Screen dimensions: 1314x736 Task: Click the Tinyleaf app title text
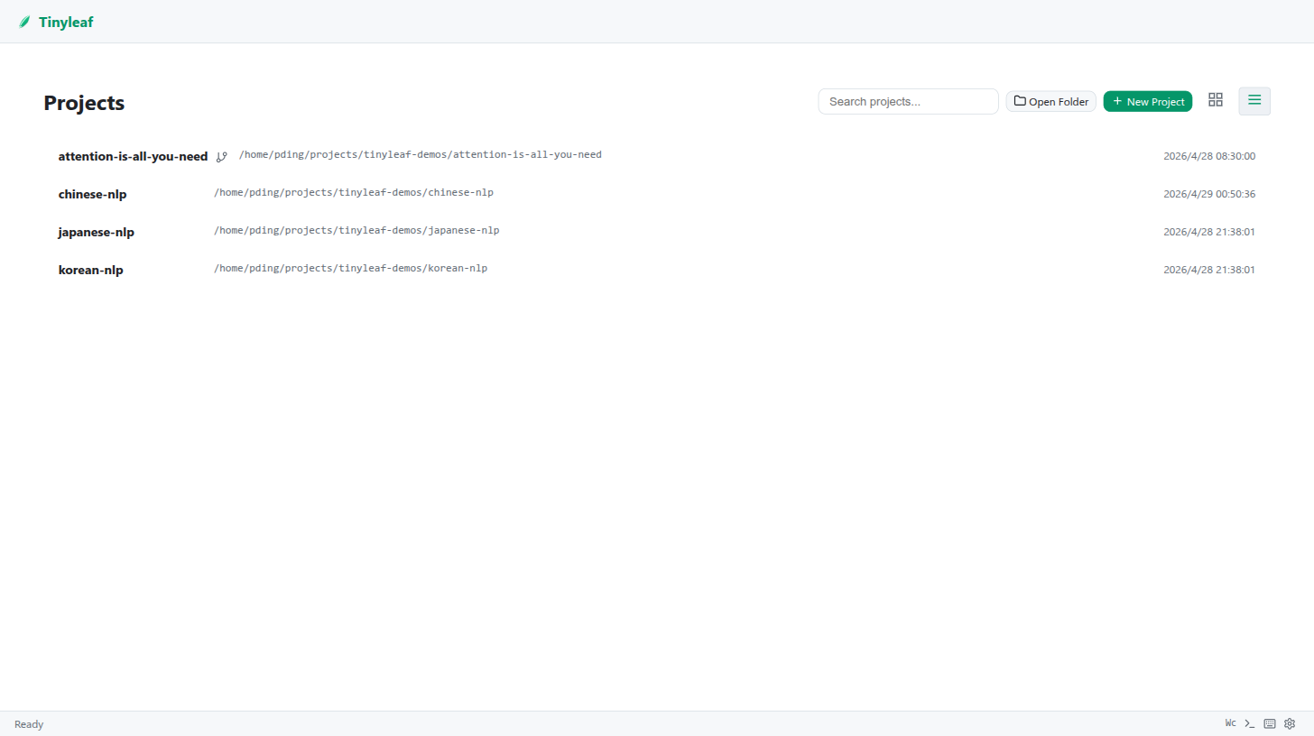click(x=66, y=22)
